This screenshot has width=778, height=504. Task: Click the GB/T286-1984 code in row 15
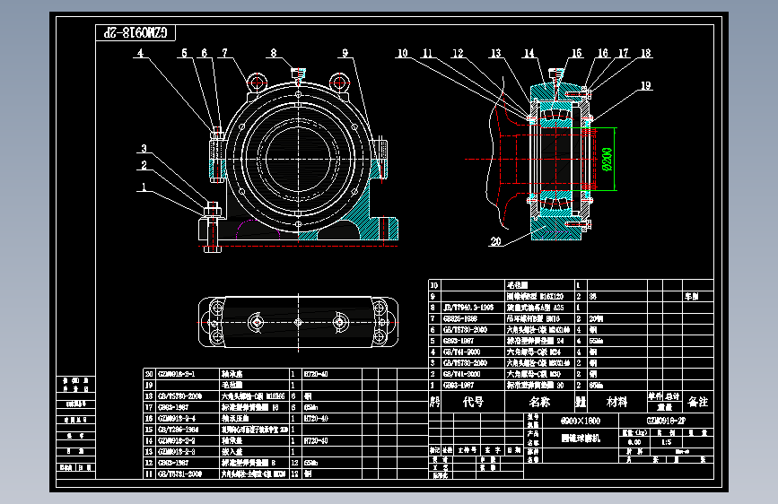179,429
